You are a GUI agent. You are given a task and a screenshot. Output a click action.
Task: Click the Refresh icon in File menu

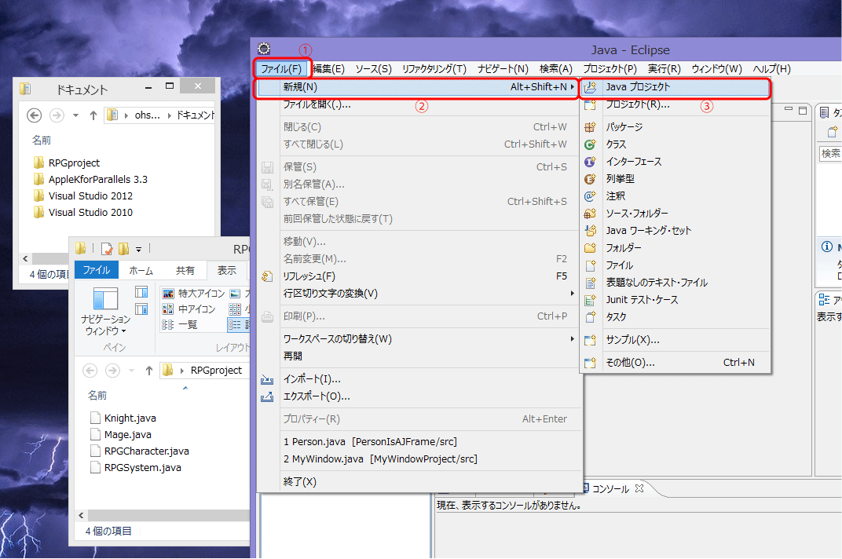[x=267, y=276]
